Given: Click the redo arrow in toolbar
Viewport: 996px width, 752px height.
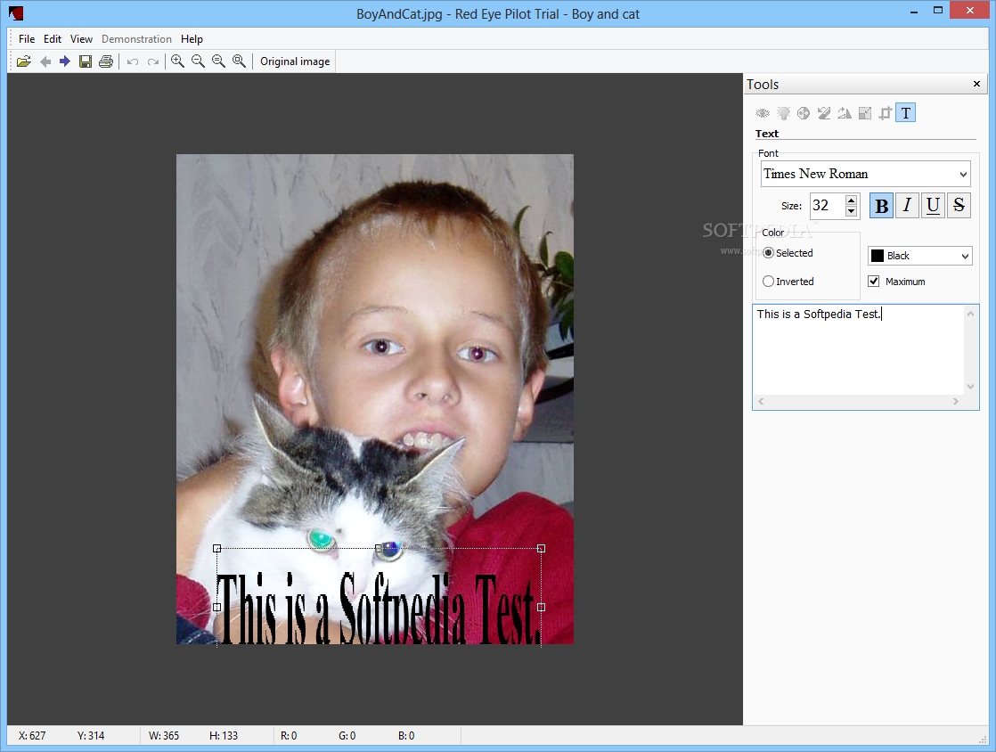Looking at the screenshot, I should 153,61.
